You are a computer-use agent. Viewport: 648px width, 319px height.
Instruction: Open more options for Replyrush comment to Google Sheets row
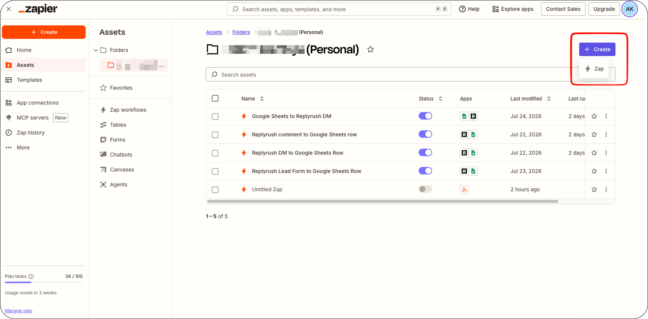click(606, 134)
